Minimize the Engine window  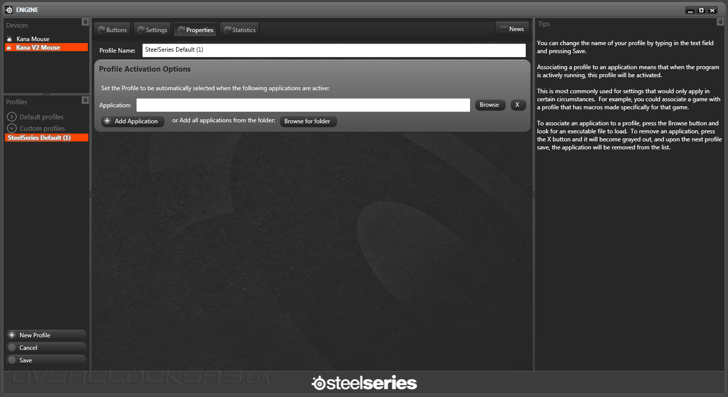click(690, 10)
